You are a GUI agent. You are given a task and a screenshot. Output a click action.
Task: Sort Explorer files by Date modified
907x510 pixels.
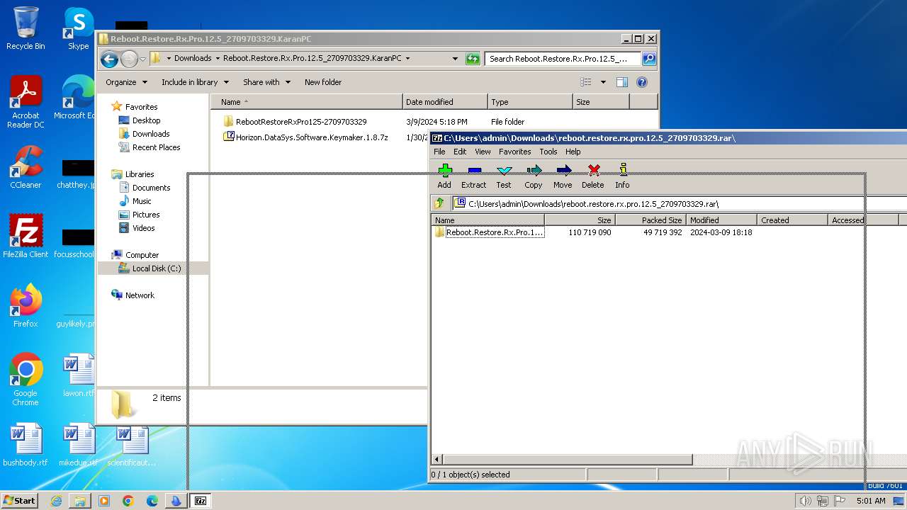click(445, 102)
